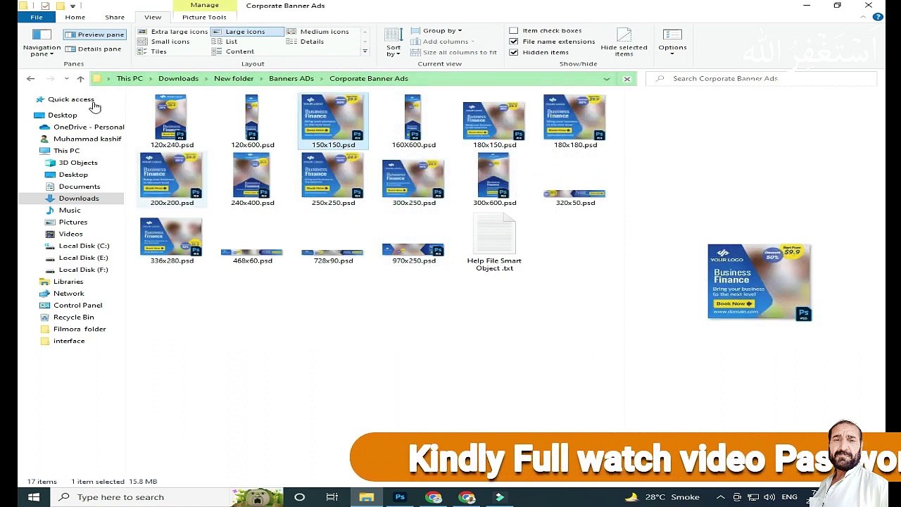Select the 300x600.psd file thumbnail
Viewport: 901px width, 507px height.
[494, 180]
